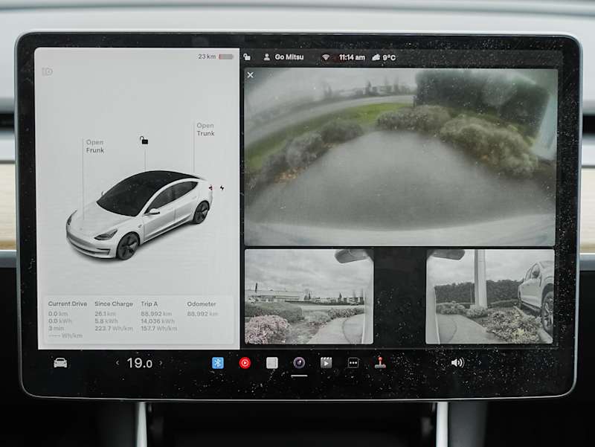Image resolution: width=595 pixels, height=447 pixels.
Task: Close the camera view with X
Action: (x=250, y=75)
